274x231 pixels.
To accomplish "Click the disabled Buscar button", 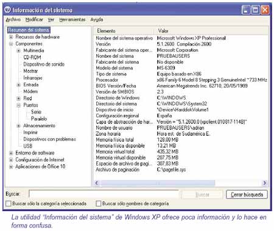I will coord(202,195).
